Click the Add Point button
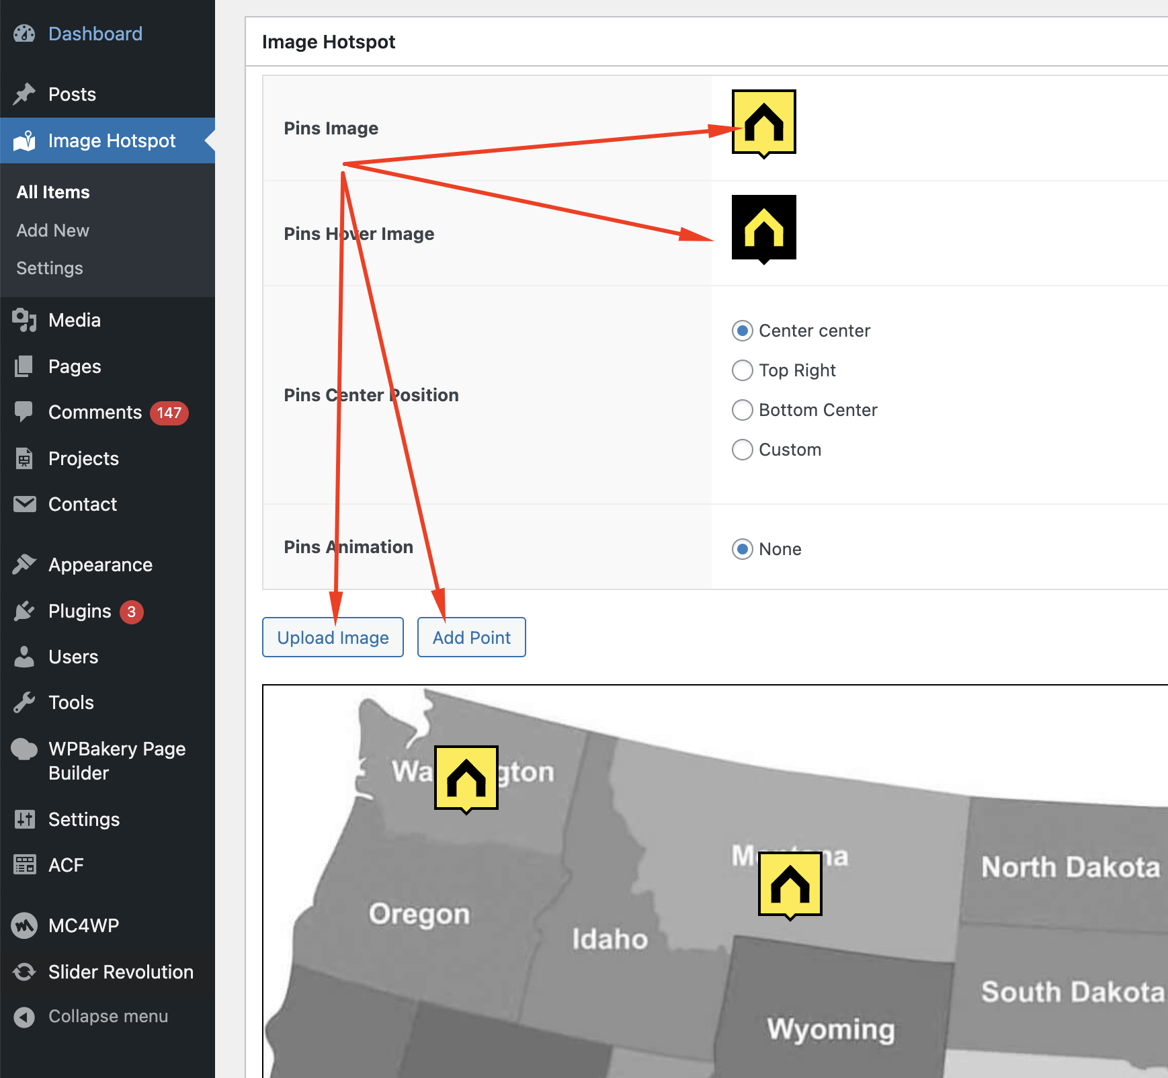 point(472,637)
